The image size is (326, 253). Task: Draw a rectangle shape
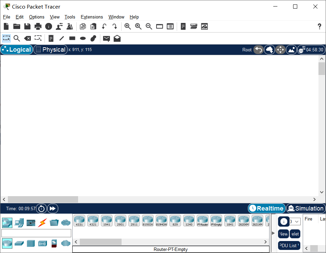[x=72, y=38]
